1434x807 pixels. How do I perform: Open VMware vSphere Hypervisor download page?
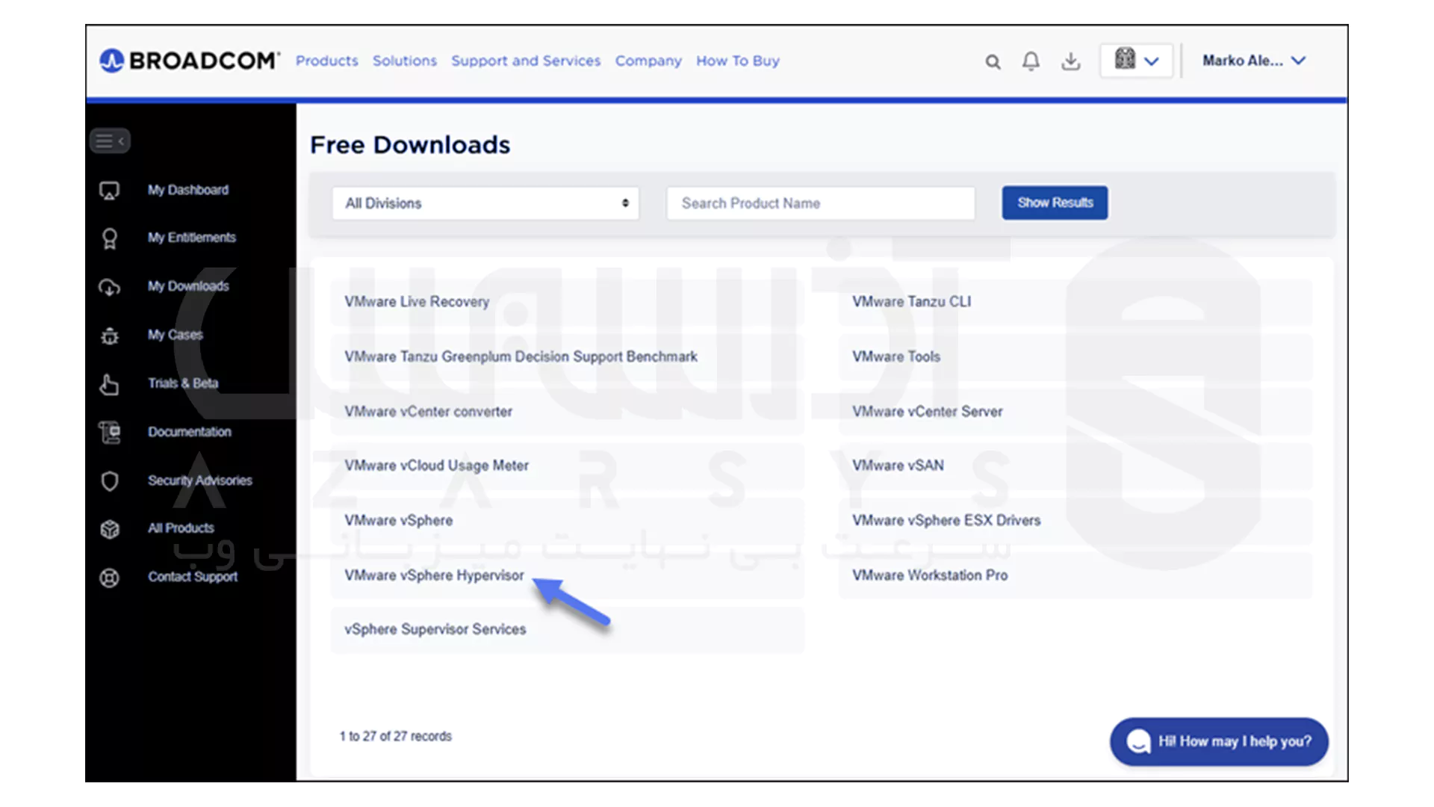tap(434, 575)
